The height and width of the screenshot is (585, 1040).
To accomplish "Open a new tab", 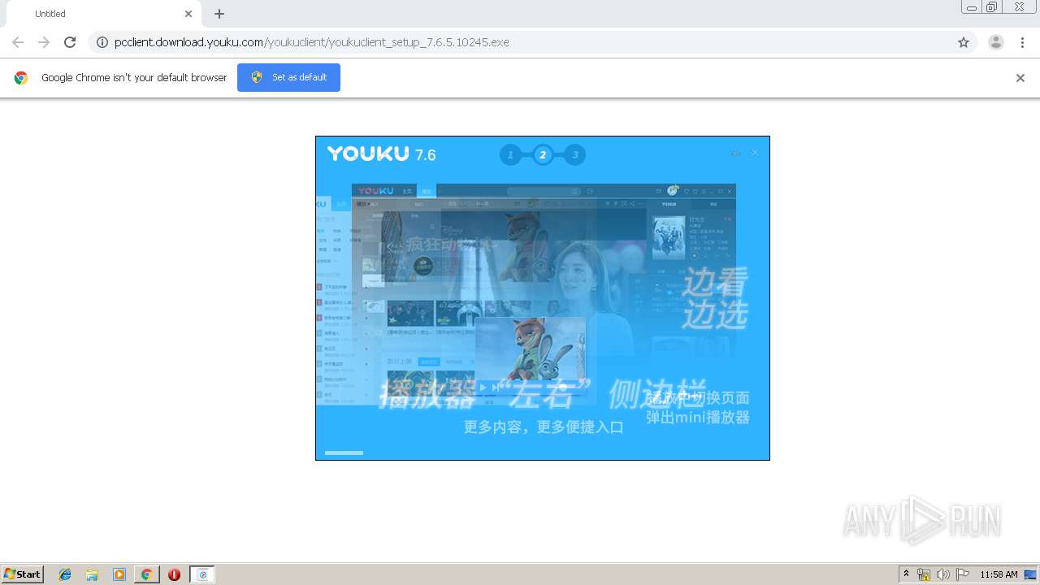I will (x=219, y=14).
